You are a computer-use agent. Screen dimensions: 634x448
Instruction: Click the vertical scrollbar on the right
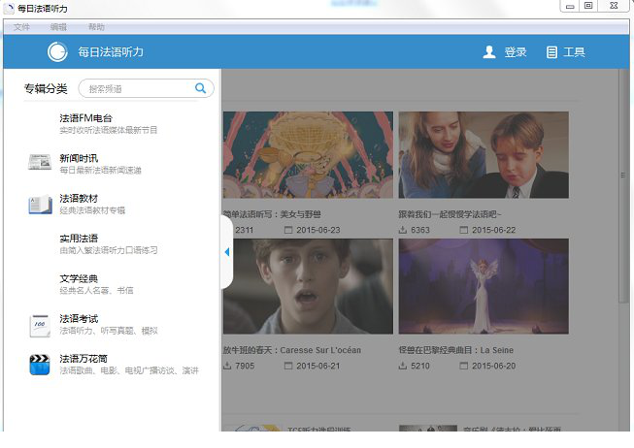pyautogui.click(x=622, y=175)
